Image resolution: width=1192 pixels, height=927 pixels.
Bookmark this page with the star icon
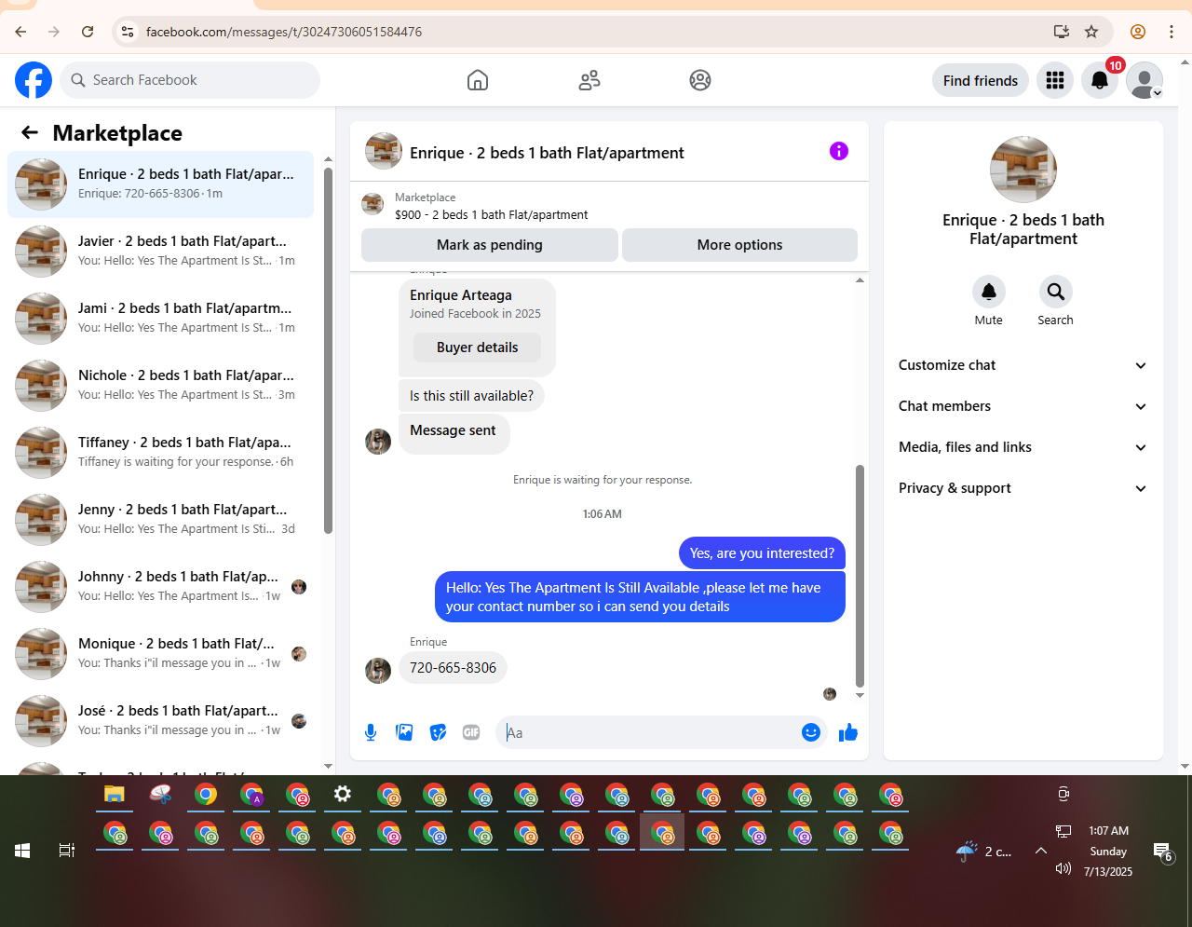pos(1091,32)
